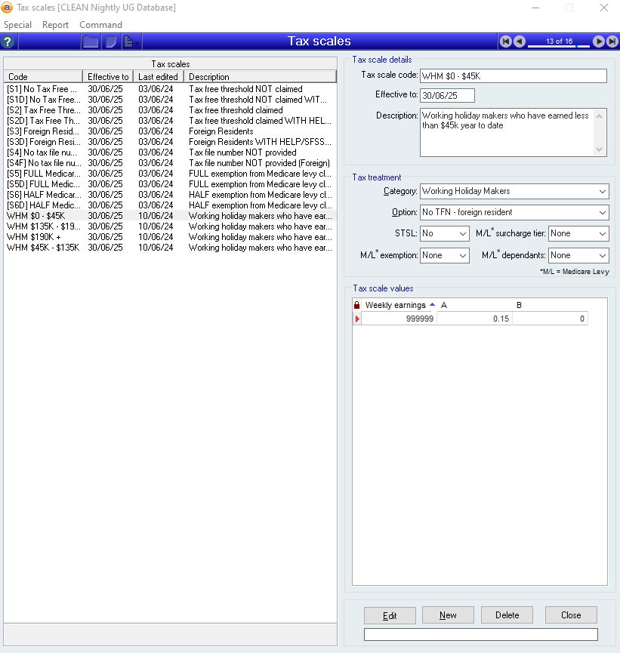Screen dimensions: 620x653
Task: Click the red lock icon in values grid
Action: [357, 305]
